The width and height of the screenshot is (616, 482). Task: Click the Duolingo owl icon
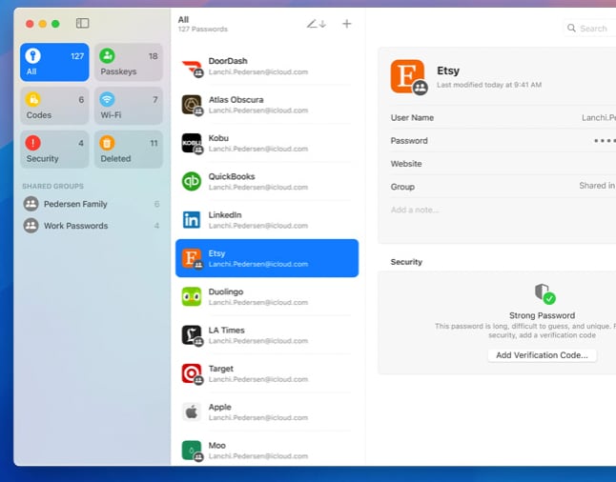pyautogui.click(x=192, y=296)
